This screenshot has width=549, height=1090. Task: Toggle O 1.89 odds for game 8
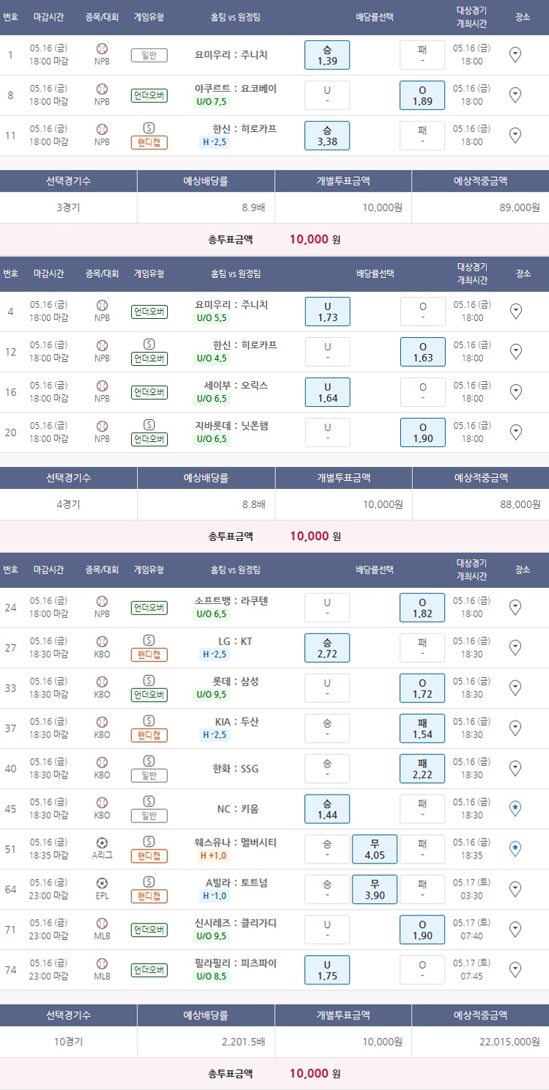(x=422, y=95)
